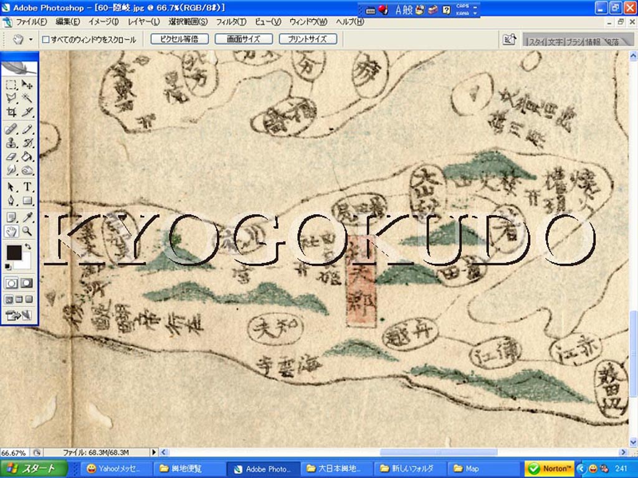Select the Eyedropper tool
Viewport: 638px width, 478px height.
point(27,217)
